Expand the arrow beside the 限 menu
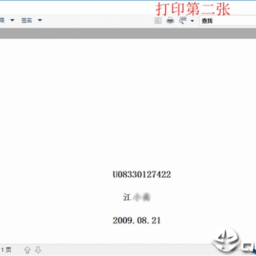256x256 pixels. tap(12, 21)
